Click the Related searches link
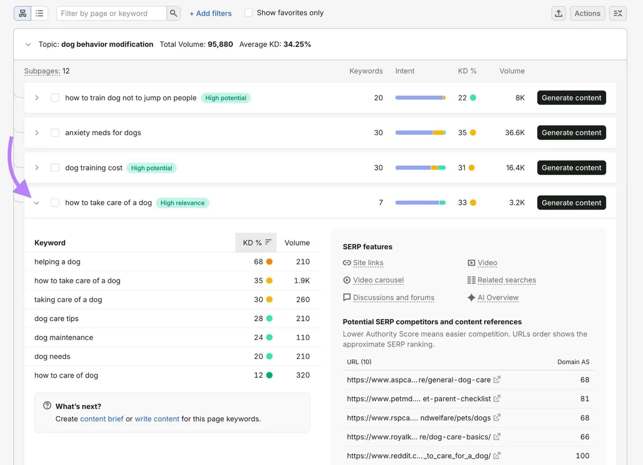Viewport: 643px width, 465px height. (507, 280)
